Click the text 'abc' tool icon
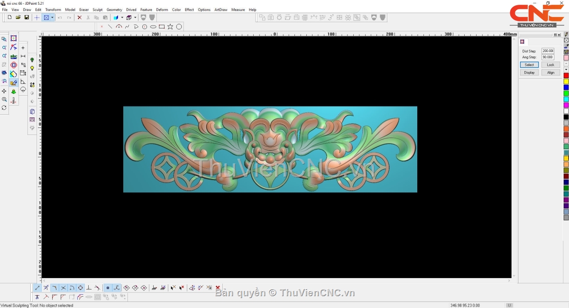The width and height of the screenshot is (569, 308). point(14,56)
